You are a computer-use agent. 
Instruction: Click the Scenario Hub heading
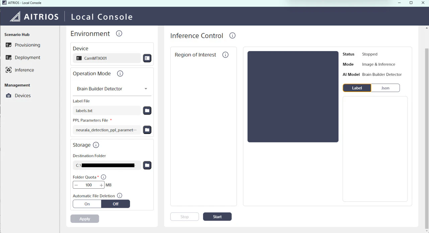click(x=17, y=35)
